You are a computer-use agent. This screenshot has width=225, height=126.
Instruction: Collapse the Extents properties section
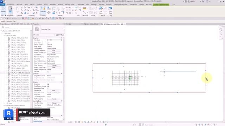(62, 82)
